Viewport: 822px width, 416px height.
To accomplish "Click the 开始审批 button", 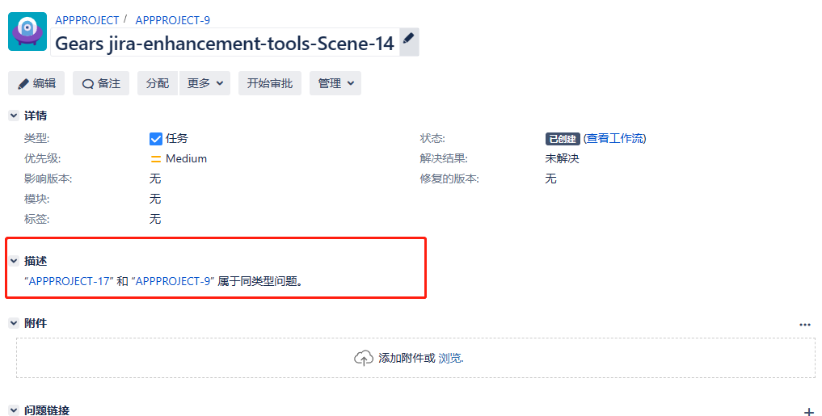I will point(269,83).
